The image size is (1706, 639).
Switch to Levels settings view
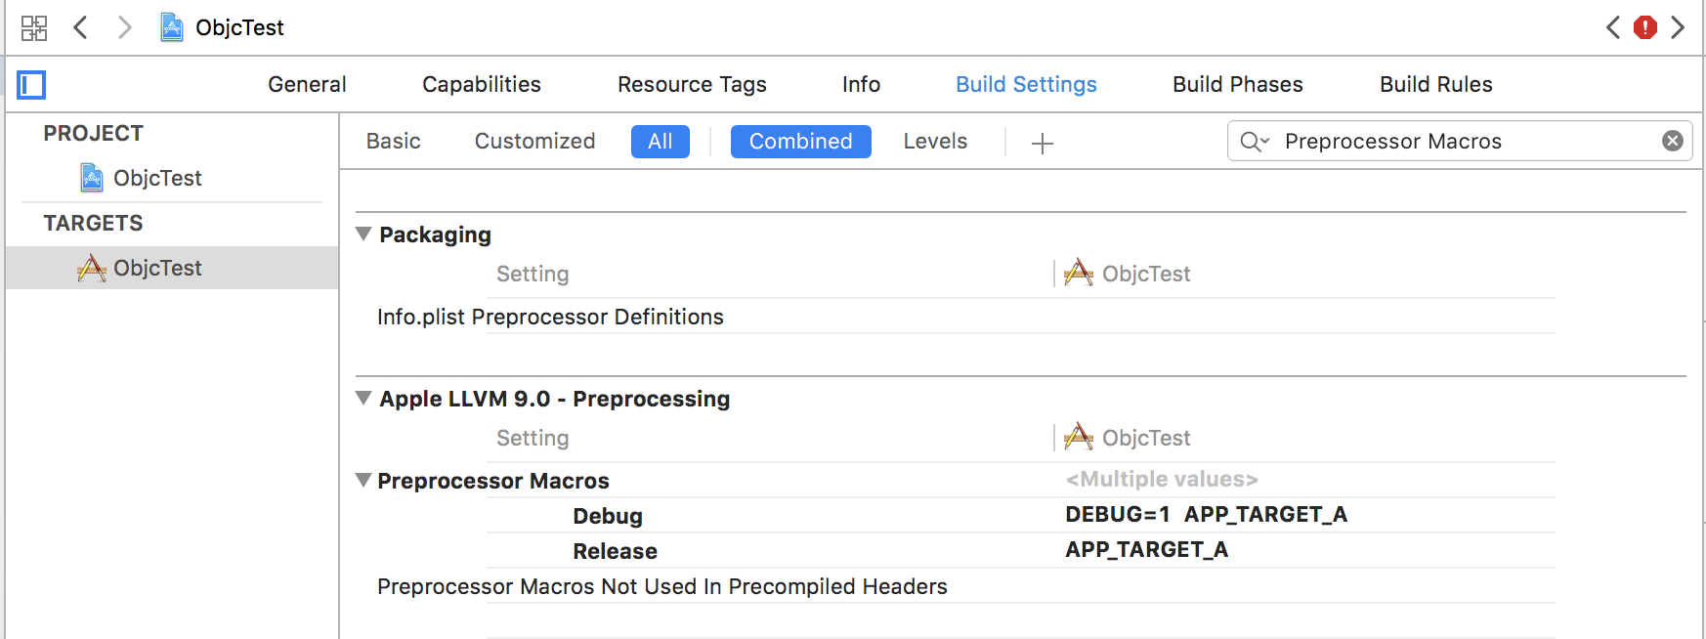tap(935, 142)
